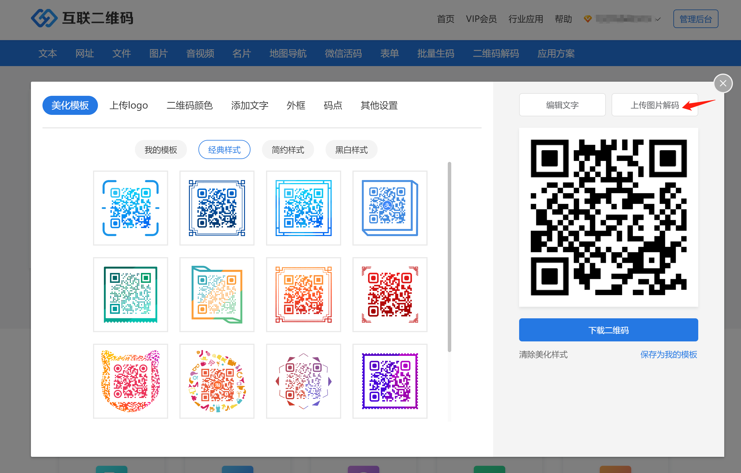
Task: Click the black-and-white QR code preview
Action: [608, 217]
